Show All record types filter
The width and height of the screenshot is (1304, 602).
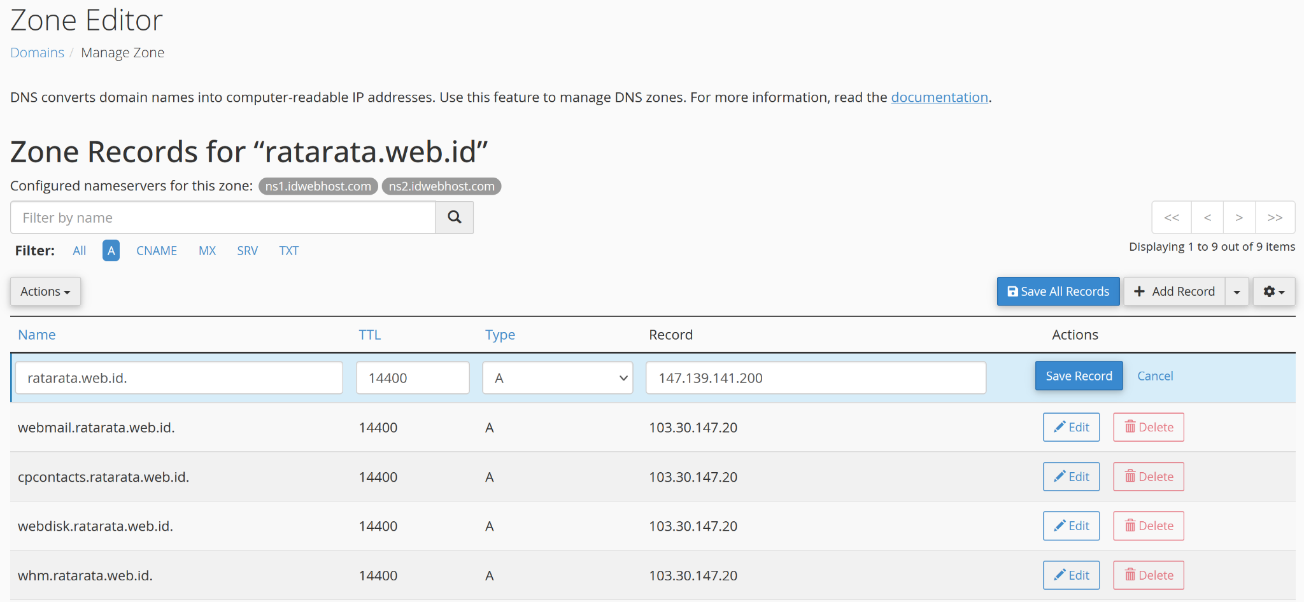click(x=80, y=251)
